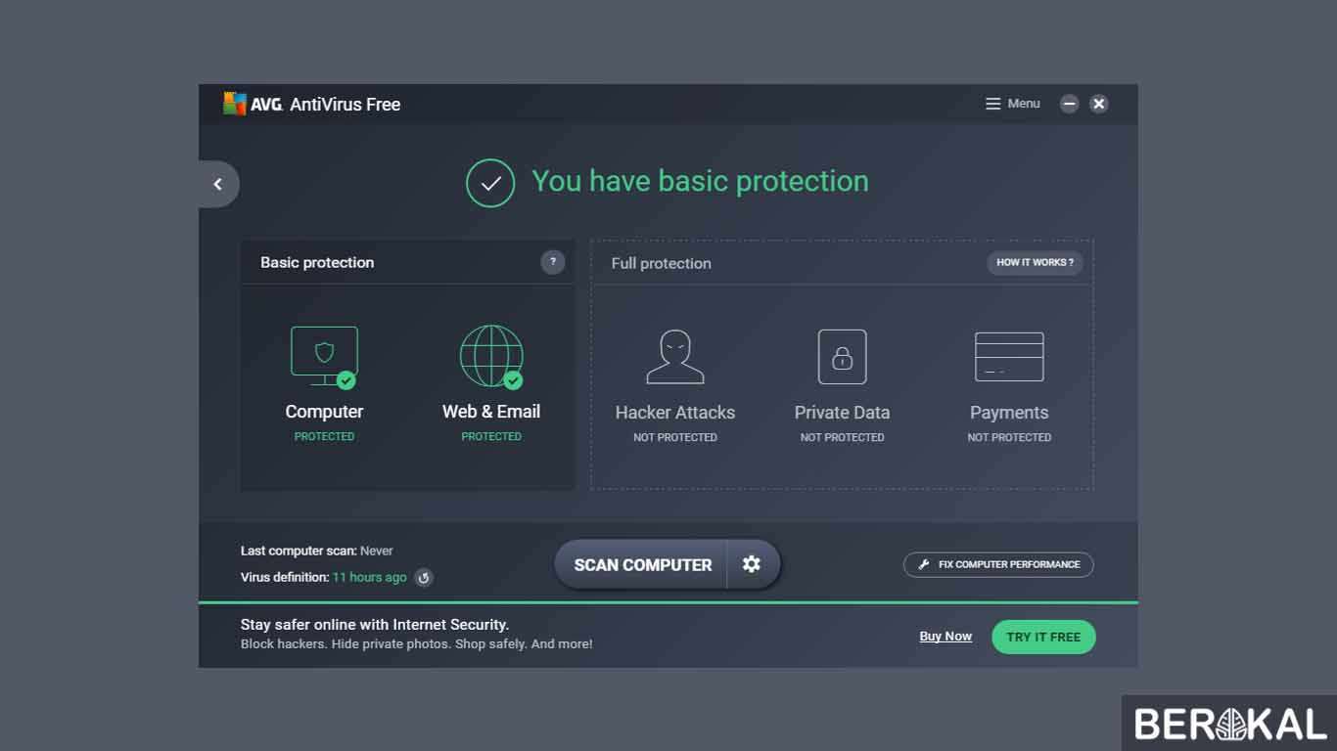Click the AVG logo in title bar
This screenshot has height=751, width=1337.
coord(254,104)
